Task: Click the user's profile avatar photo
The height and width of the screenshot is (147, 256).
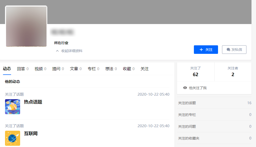Action: tap(26, 26)
